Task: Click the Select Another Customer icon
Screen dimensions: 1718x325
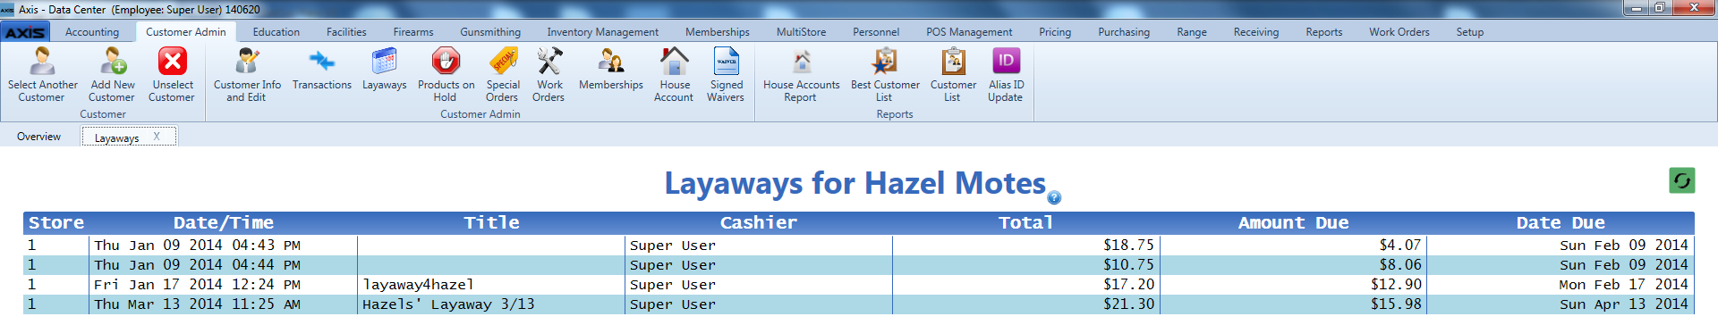Action: click(42, 62)
